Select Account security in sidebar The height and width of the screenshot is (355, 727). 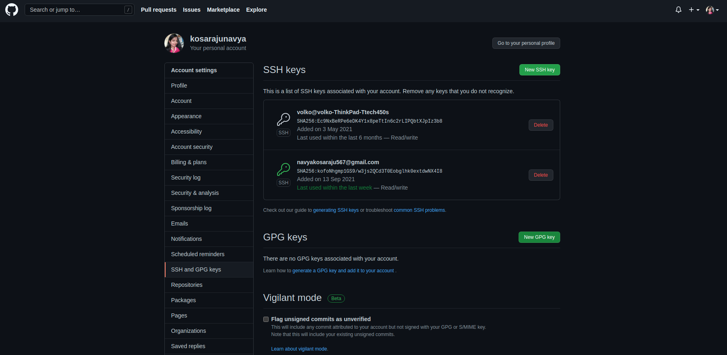coord(209,147)
